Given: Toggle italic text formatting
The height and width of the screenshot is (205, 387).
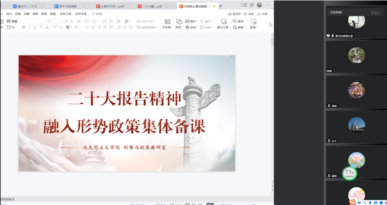Looking at the screenshot, I should coord(29,27).
